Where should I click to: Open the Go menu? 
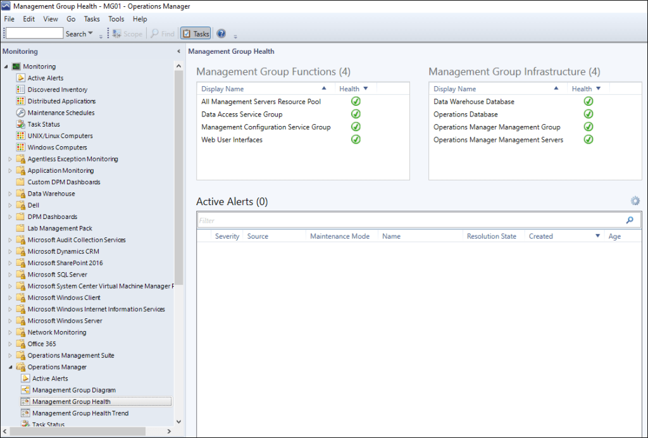tap(71, 19)
